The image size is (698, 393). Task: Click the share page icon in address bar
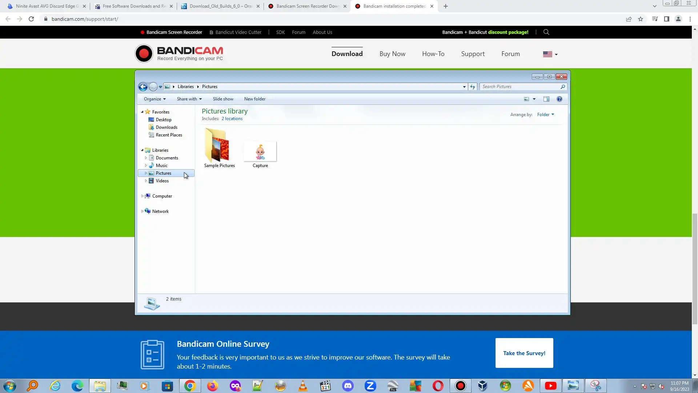tap(629, 19)
